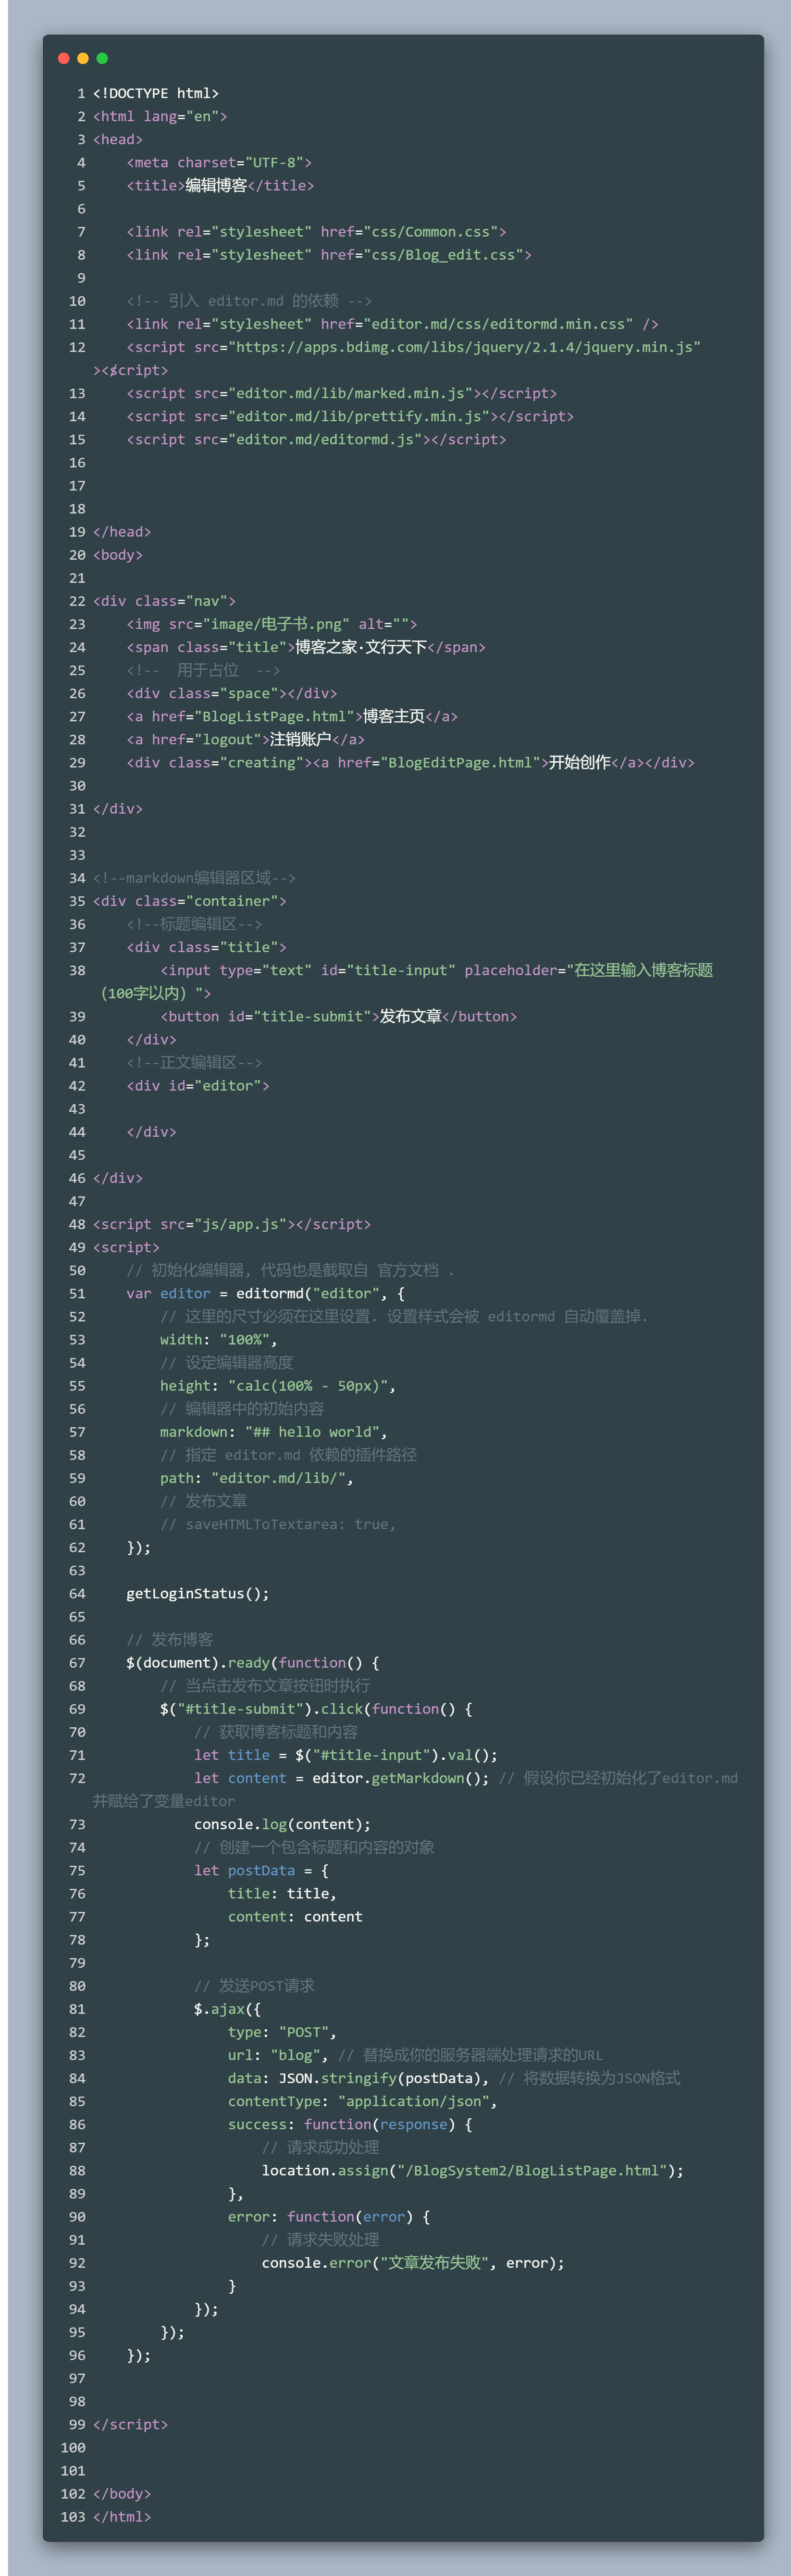The width and height of the screenshot is (791, 2576).
Task: Click the image/电子书.png src string
Action: tap(276, 623)
